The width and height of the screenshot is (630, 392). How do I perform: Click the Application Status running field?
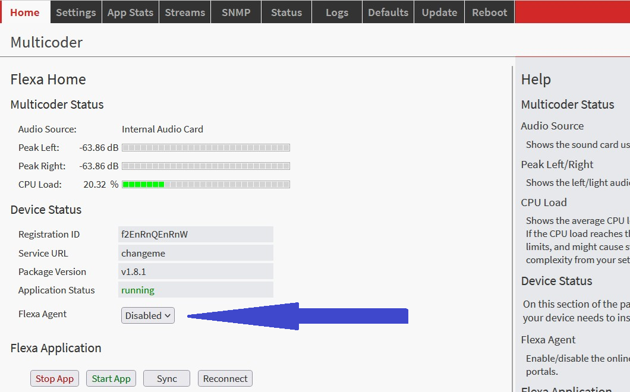click(x=196, y=290)
